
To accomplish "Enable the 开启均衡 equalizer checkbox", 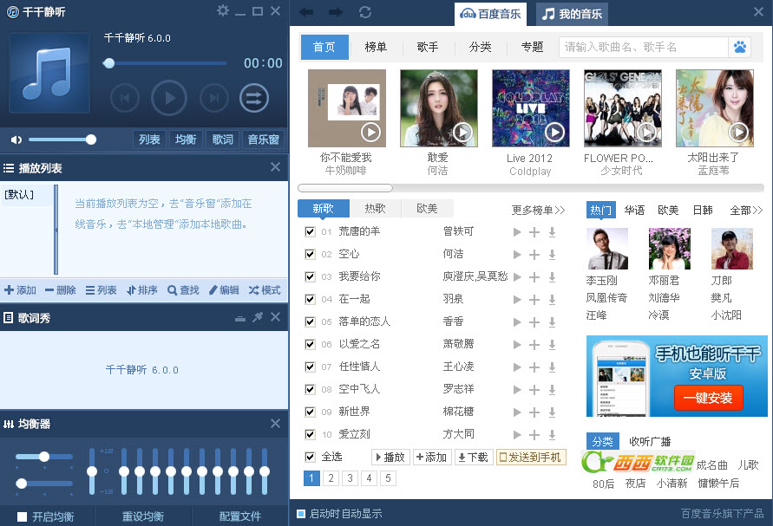I will [x=22, y=516].
